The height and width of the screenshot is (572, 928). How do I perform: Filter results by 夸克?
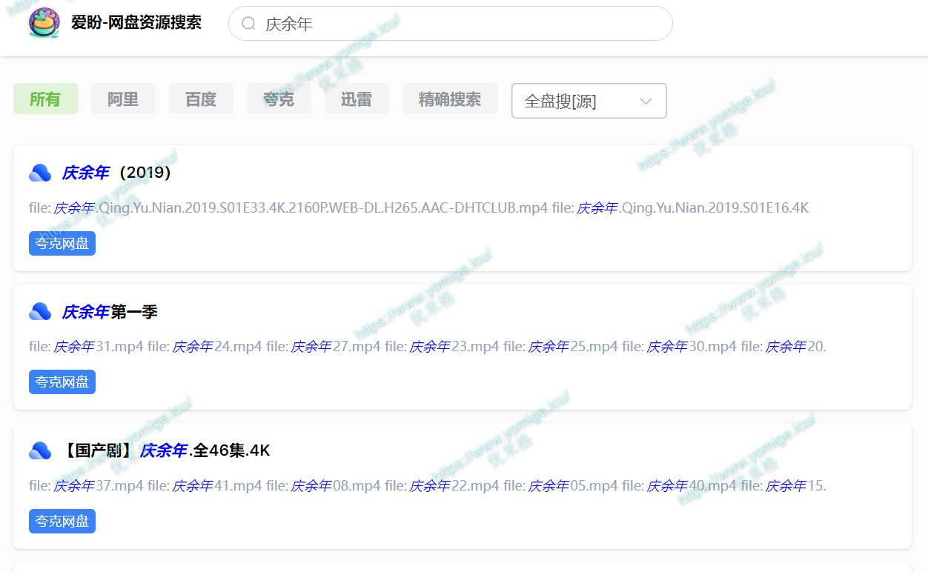pyautogui.click(x=279, y=99)
